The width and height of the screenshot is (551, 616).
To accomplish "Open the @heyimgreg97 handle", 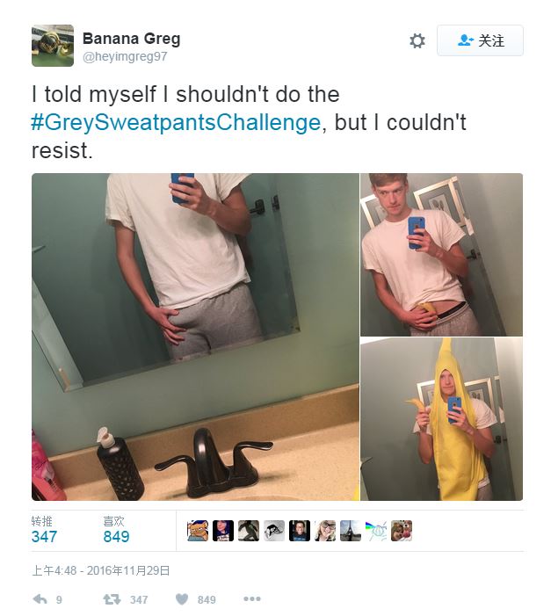I will coord(125,56).
